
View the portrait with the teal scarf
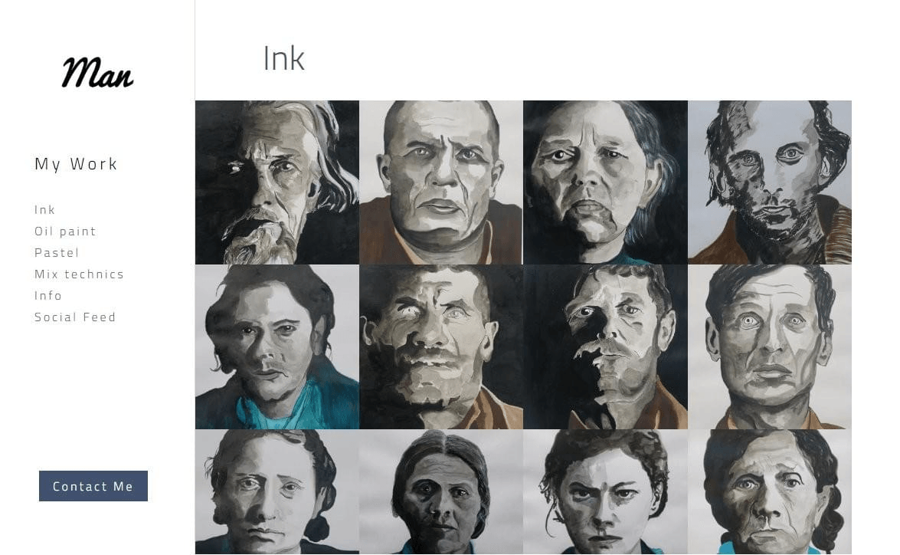277,347
